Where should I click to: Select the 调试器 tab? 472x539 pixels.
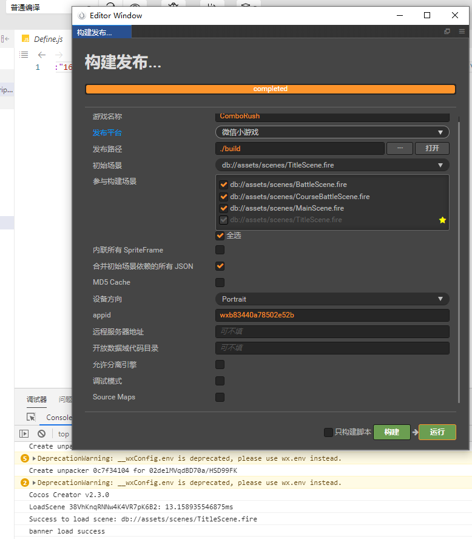coord(37,399)
